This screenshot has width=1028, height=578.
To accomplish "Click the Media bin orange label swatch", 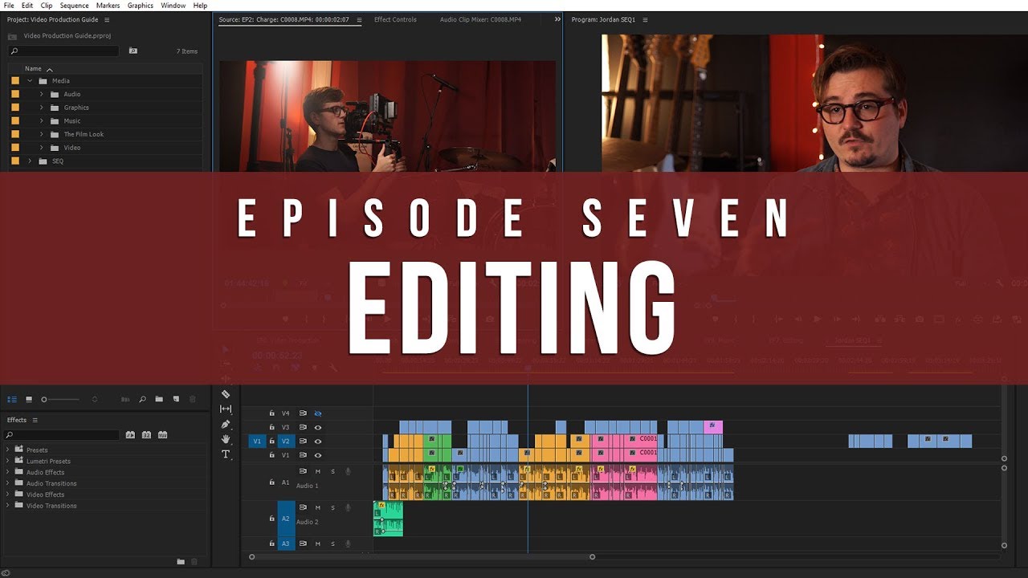I will (x=15, y=80).
